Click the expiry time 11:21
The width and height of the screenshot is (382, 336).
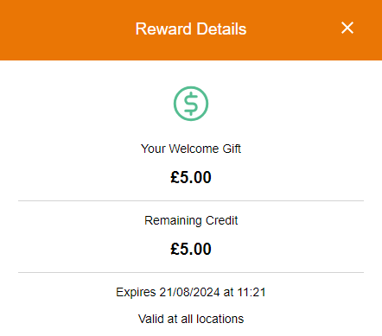coord(251,292)
